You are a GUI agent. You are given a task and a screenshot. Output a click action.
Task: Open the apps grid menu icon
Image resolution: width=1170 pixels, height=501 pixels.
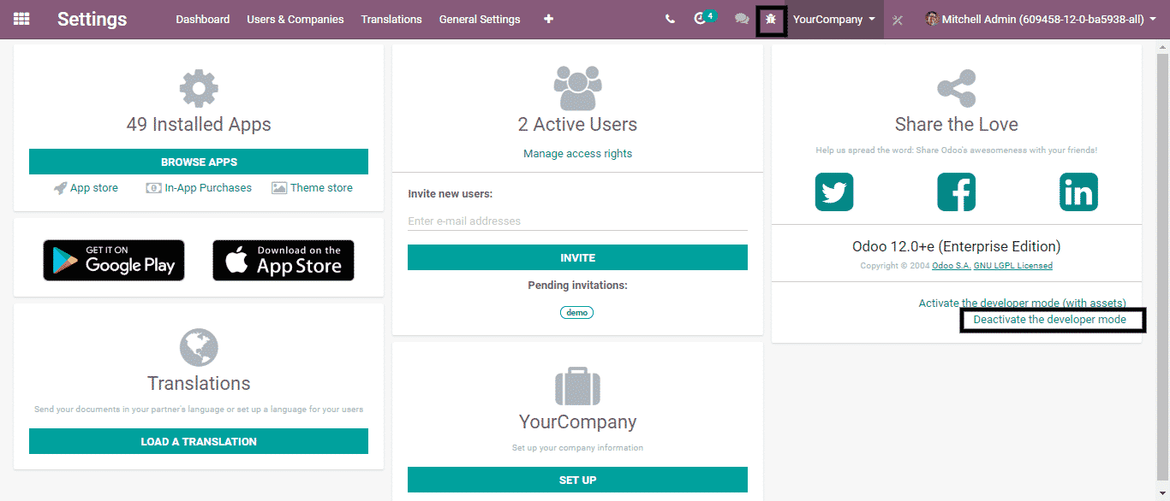[x=21, y=19]
